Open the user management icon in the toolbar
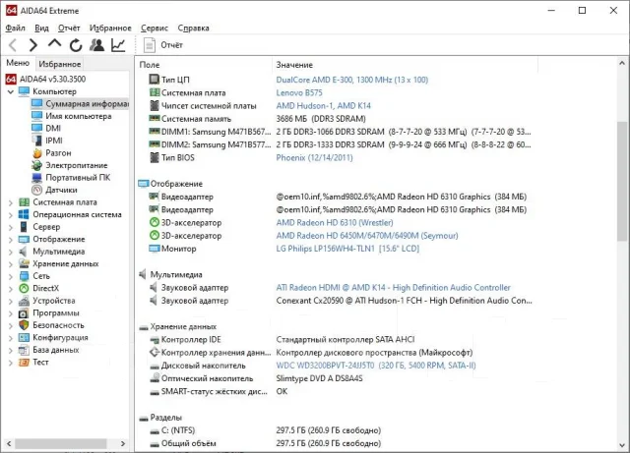The width and height of the screenshot is (630, 453). [x=96, y=45]
